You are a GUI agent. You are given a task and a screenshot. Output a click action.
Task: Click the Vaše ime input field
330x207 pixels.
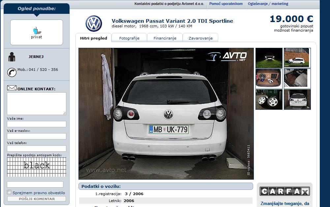click(37, 124)
